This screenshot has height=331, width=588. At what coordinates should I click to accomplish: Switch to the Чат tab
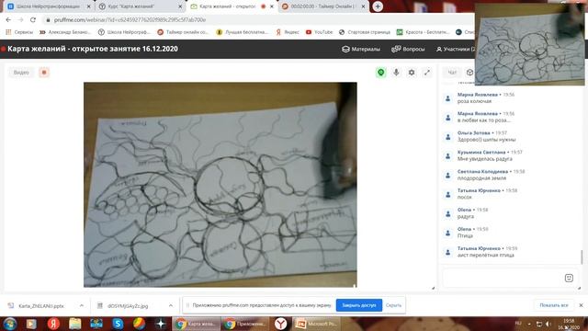(x=452, y=73)
